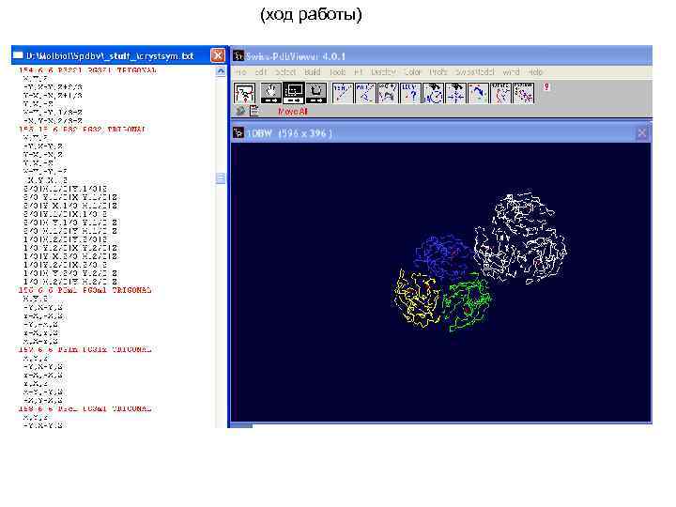Click the white protein chain in viewer
Screen dimensions: 676x507
[x=520, y=238]
